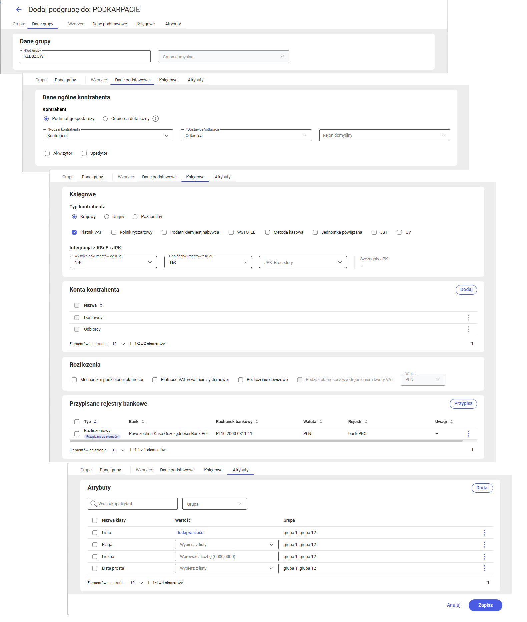This screenshot has width=527, height=622.
Task: Enable the Mechanizm podzielonej płatności checkbox
Action: click(x=74, y=380)
